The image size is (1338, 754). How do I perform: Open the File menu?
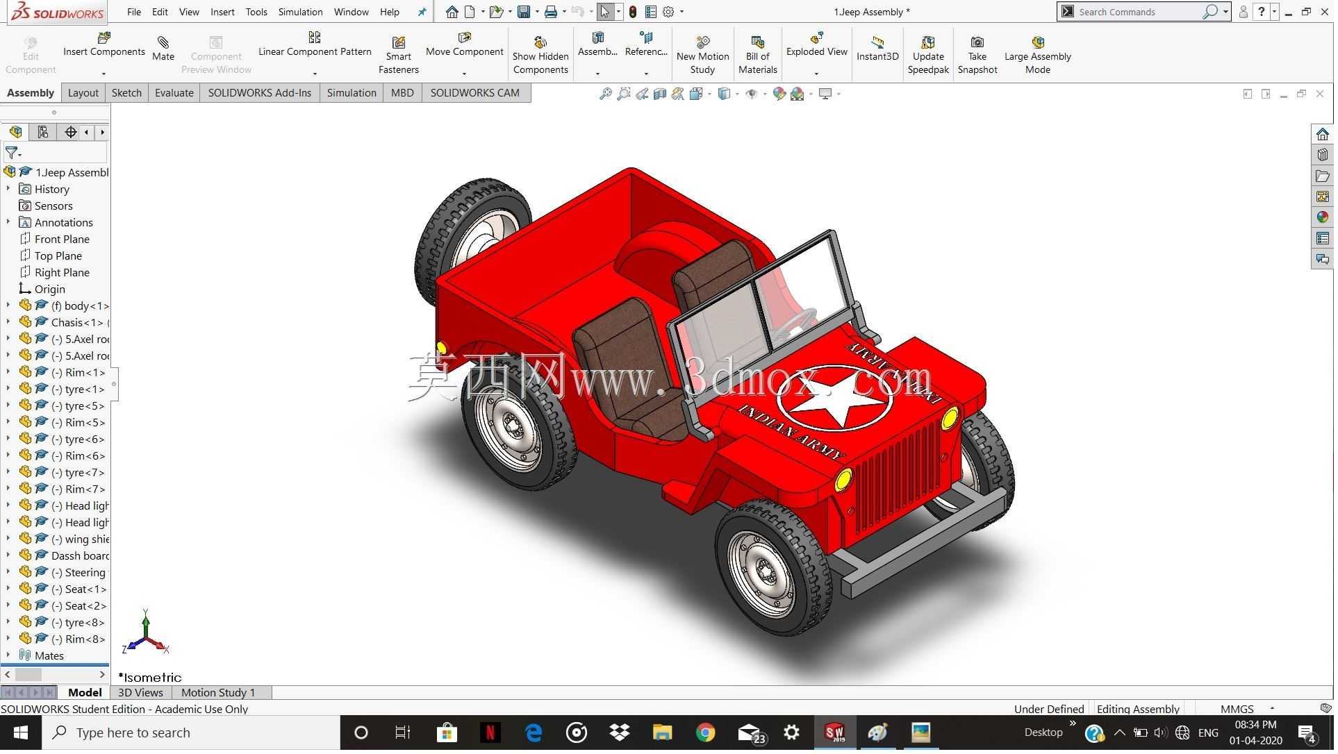pyautogui.click(x=134, y=12)
